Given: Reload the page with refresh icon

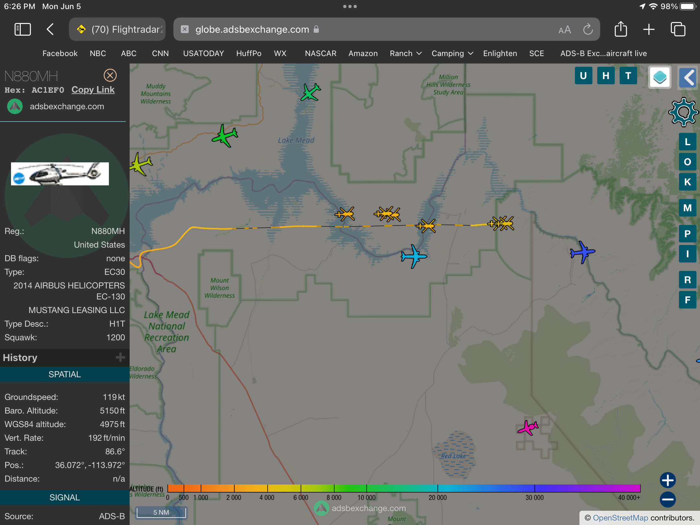Looking at the screenshot, I should [x=588, y=29].
